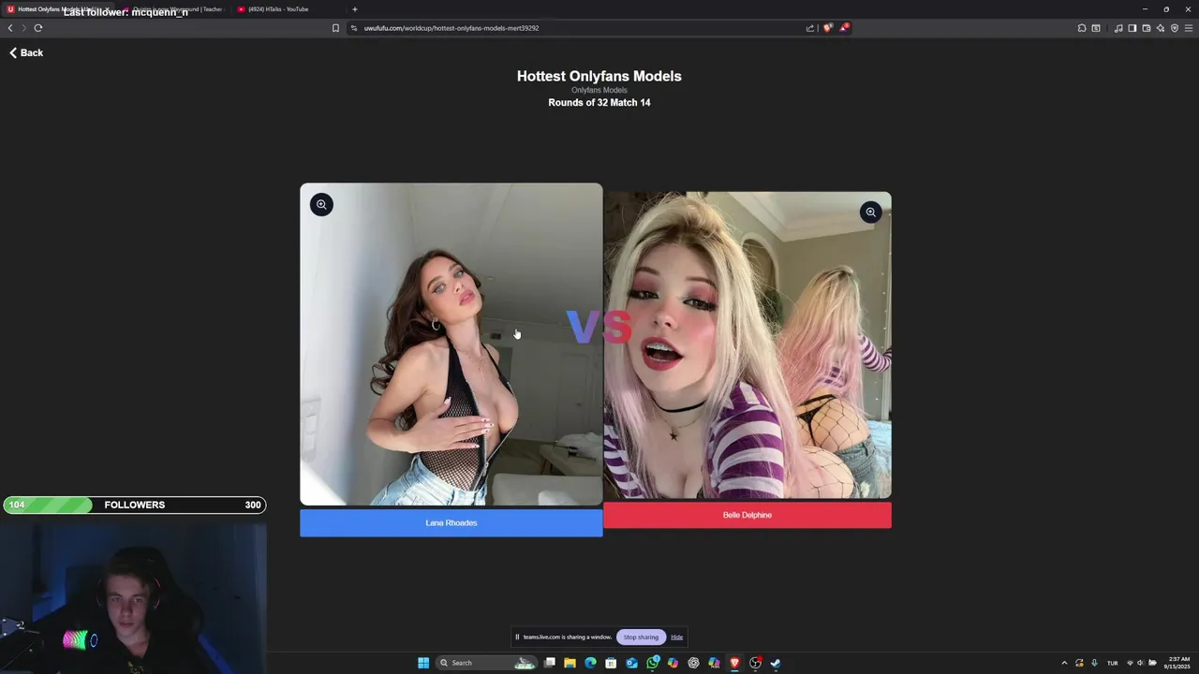This screenshot has height=674, width=1199.
Task: Open Microsoft Store from the taskbar
Action: (x=611, y=663)
